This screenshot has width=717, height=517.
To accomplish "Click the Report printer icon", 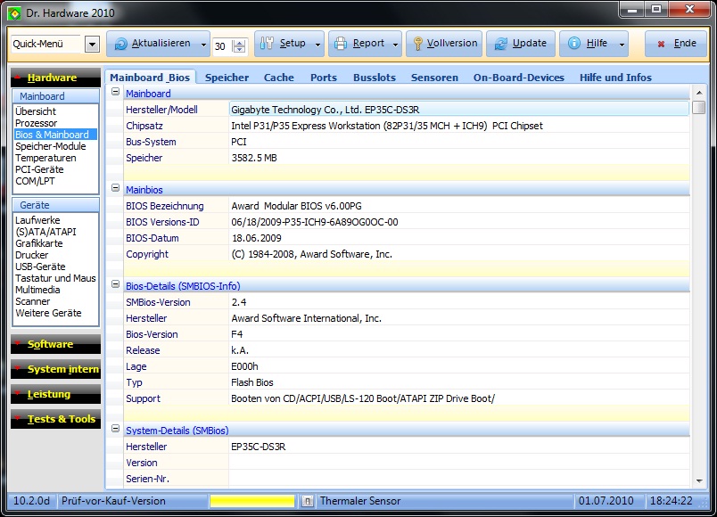I will (x=340, y=44).
